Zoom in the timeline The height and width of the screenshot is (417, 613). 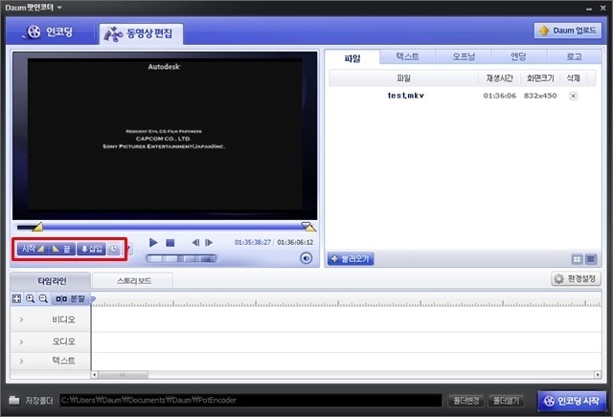(x=30, y=298)
